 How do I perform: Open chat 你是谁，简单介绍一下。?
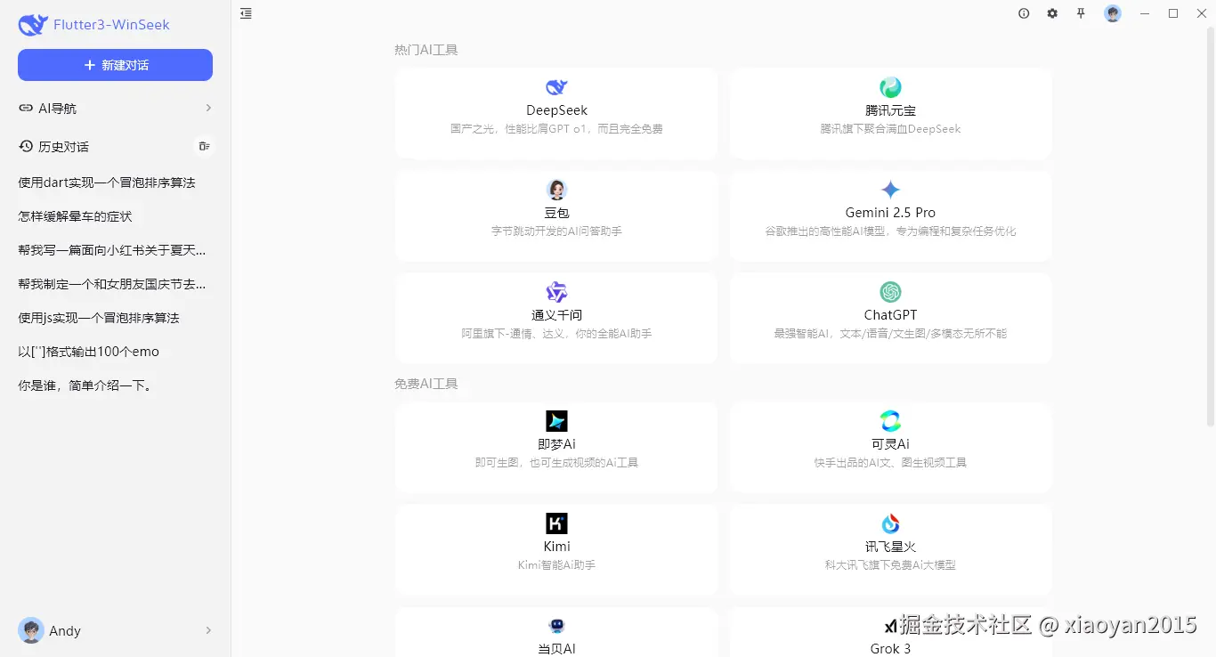click(x=85, y=385)
